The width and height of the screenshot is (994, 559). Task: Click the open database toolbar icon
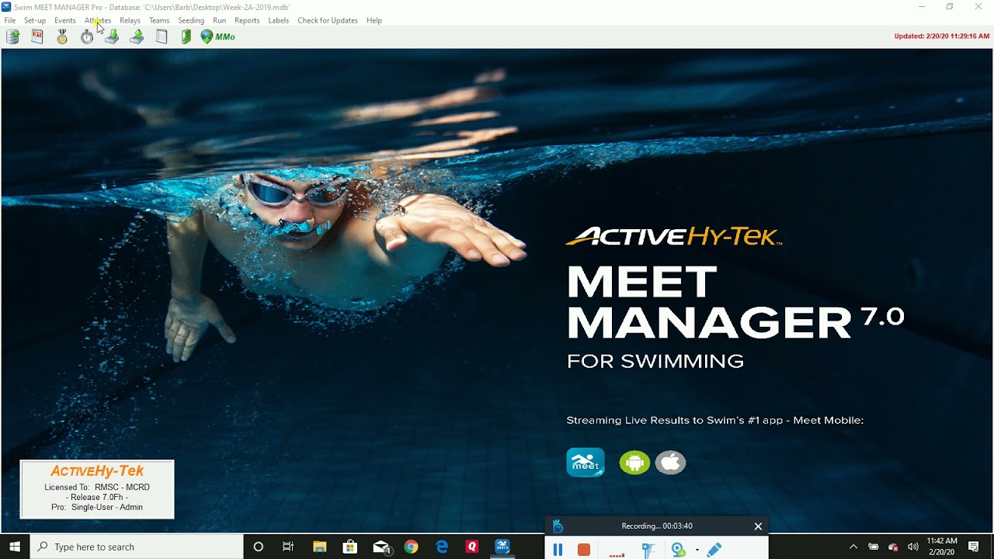[x=12, y=36]
